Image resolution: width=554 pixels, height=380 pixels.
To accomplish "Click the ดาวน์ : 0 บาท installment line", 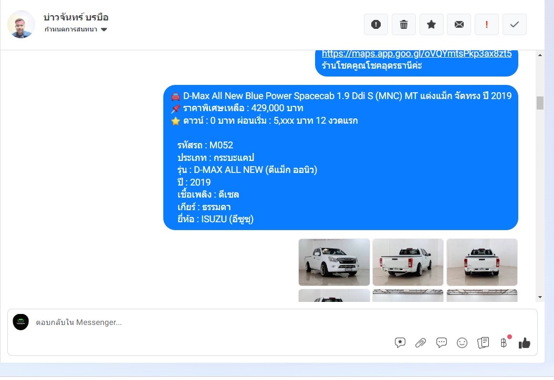I will coord(265,121).
